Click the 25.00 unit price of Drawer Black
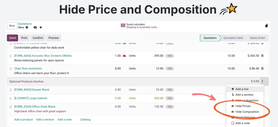The image size is (278, 127). pyautogui.click(x=160, y=90)
